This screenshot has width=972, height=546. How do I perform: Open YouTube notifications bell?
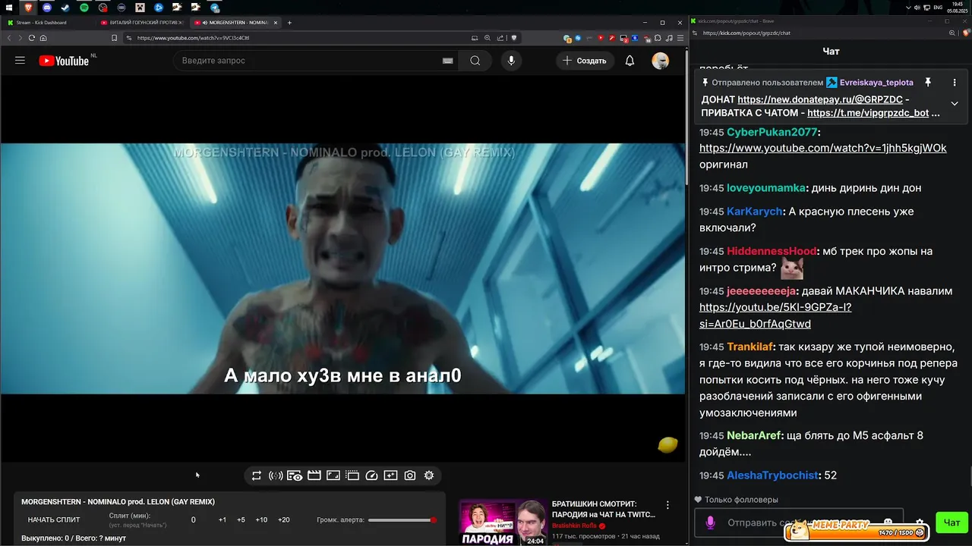(630, 61)
